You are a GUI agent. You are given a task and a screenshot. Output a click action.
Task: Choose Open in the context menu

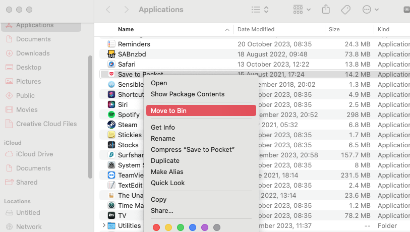click(201, 83)
